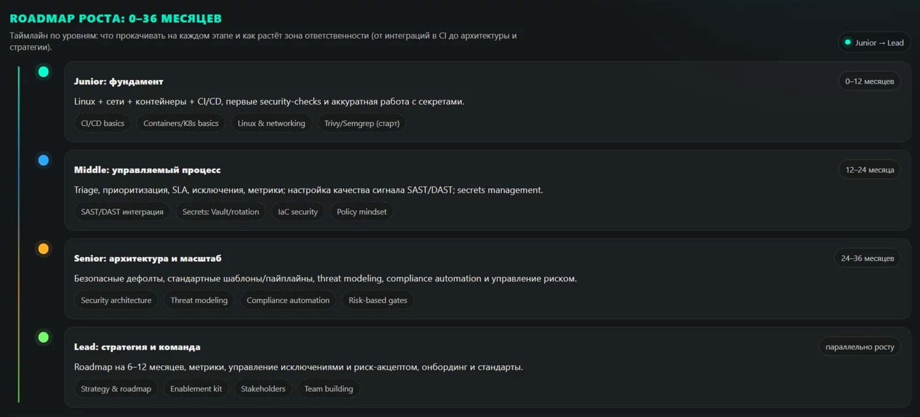Click the 24–36 месяцев duration badge
Screen dimensions: 920x417
click(x=867, y=258)
